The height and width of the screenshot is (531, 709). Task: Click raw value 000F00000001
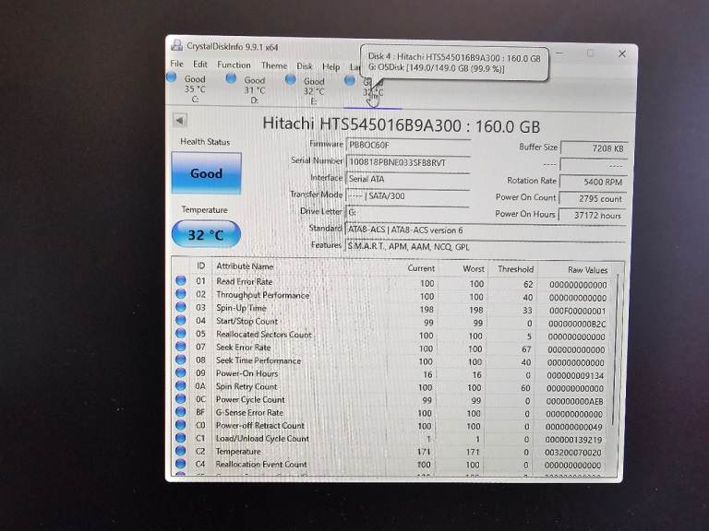coord(577,311)
